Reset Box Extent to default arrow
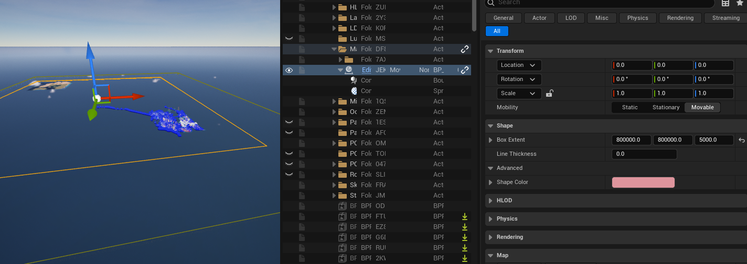 (x=741, y=140)
